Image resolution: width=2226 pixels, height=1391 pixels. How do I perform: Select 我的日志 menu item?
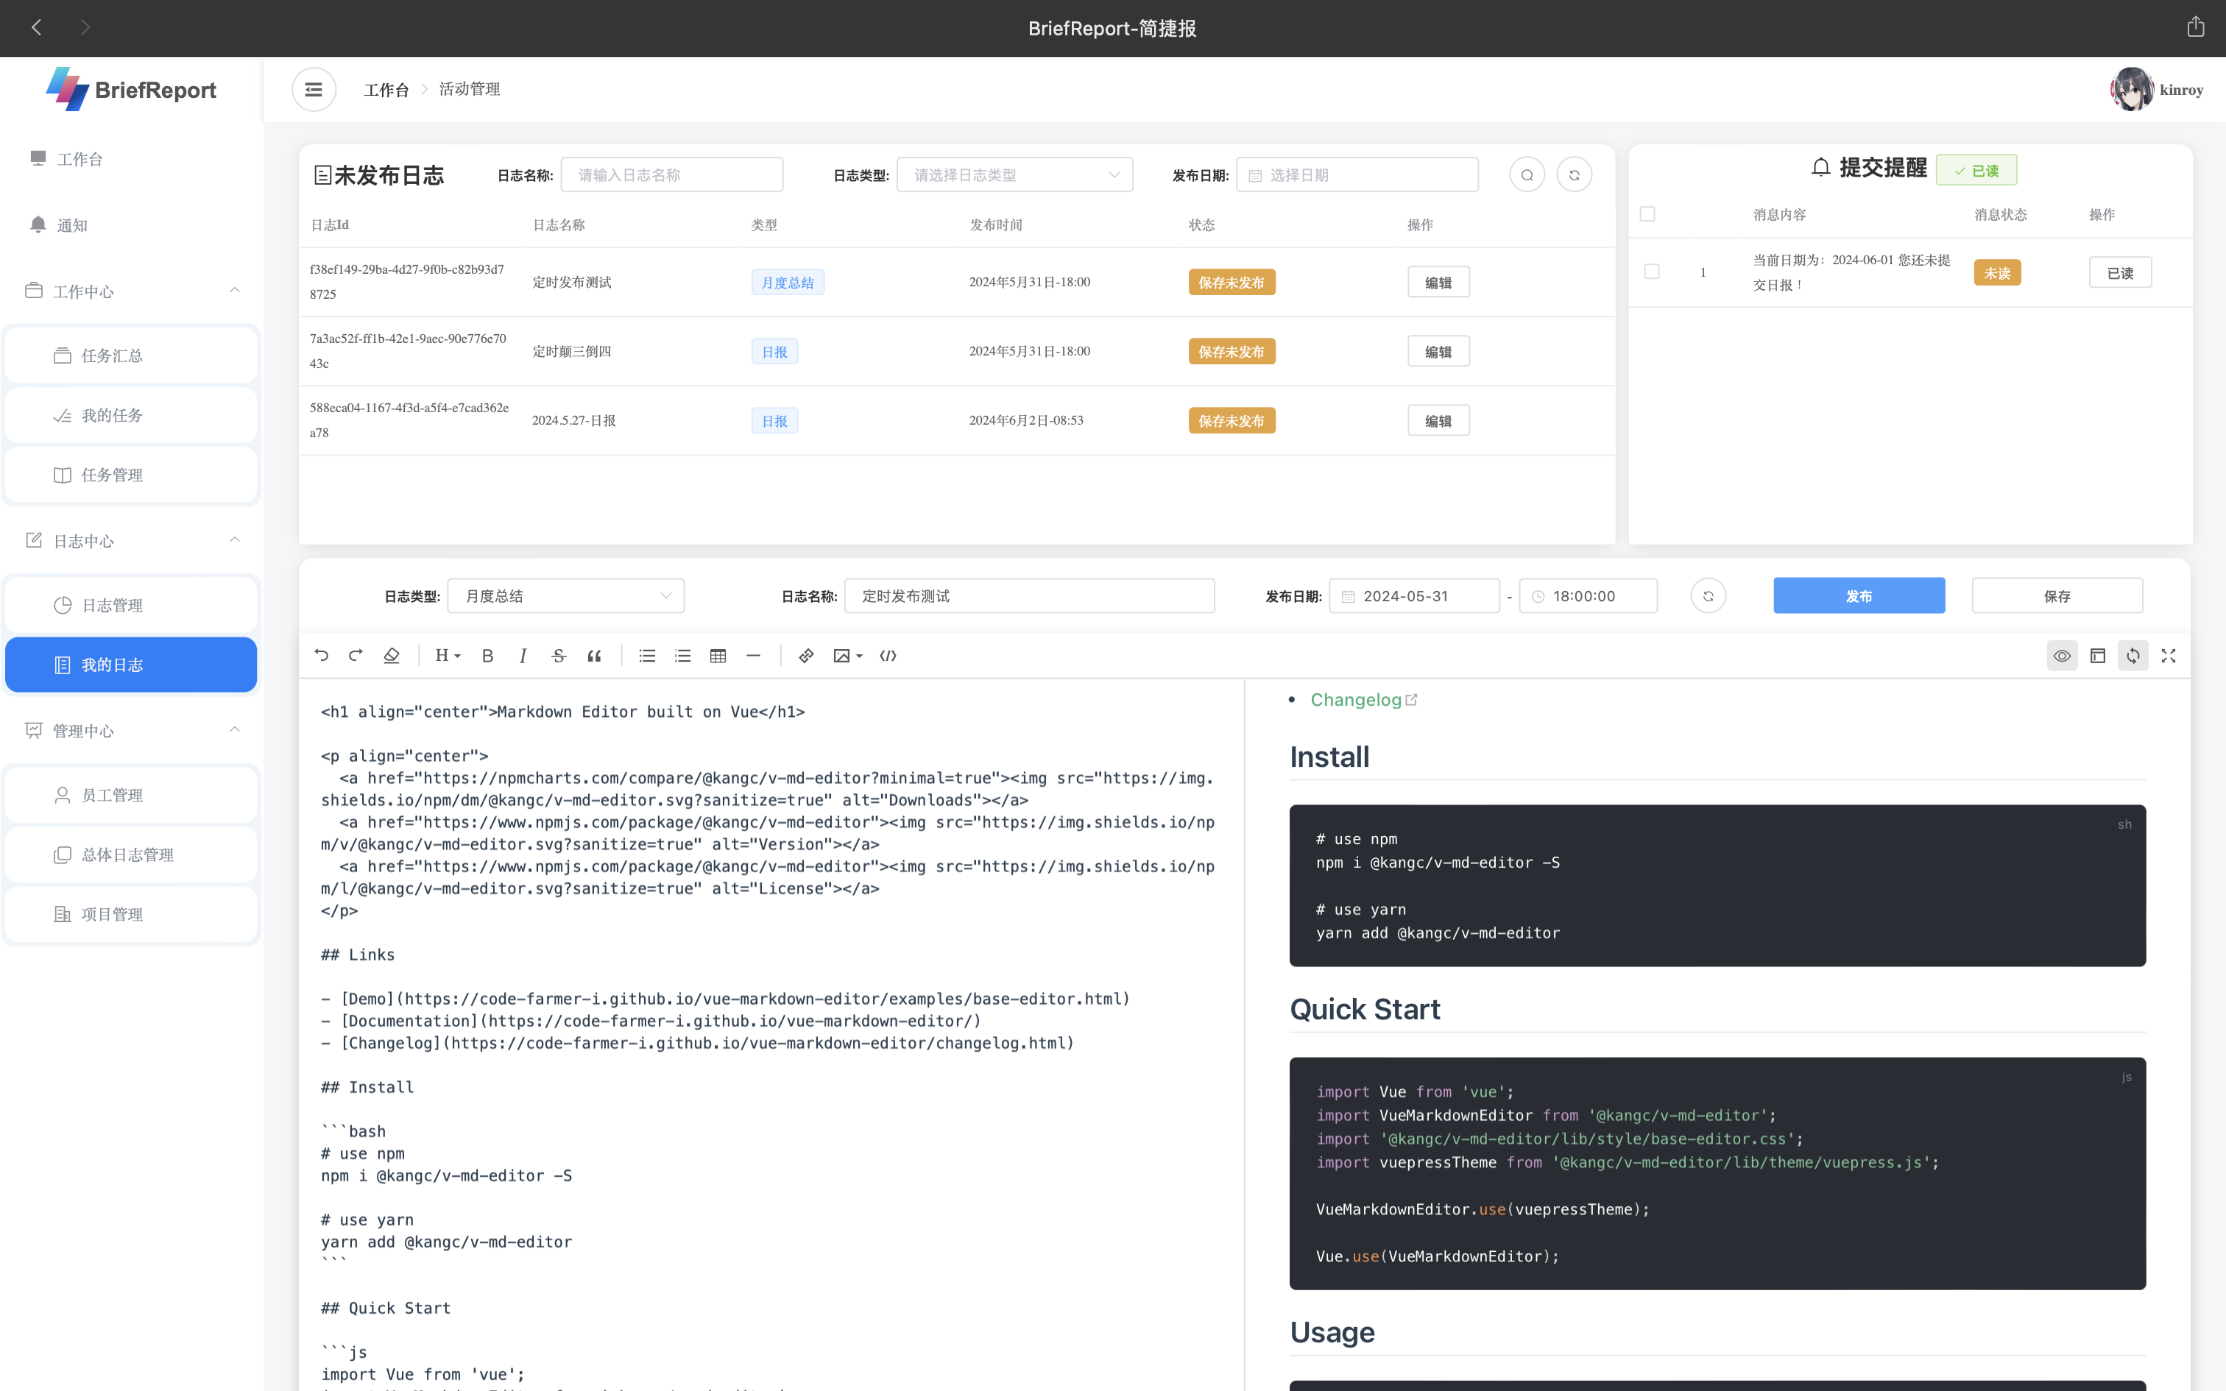(x=132, y=664)
